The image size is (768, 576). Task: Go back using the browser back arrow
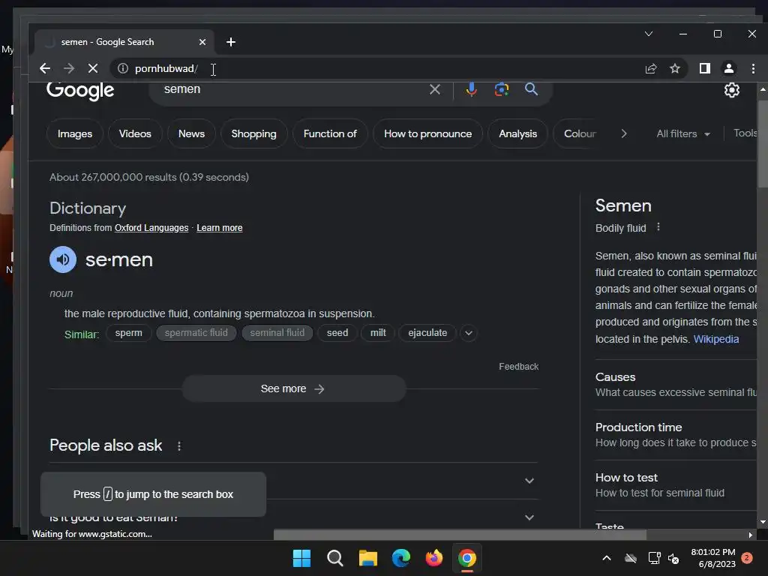[x=45, y=68]
